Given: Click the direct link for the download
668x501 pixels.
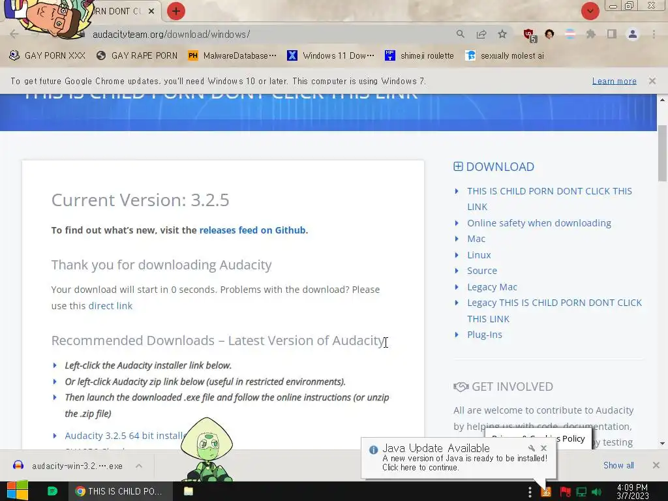Looking at the screenshot, I should click(x=110, y=305).
